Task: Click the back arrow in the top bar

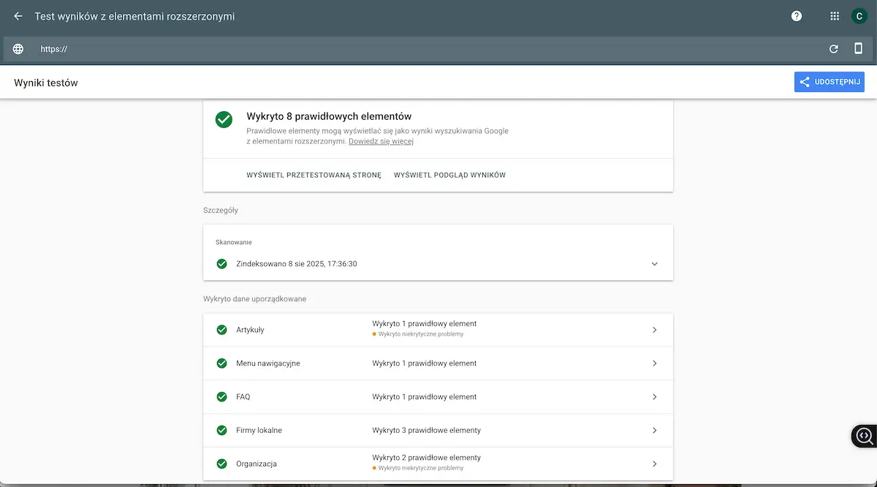Action: [18, 15]
